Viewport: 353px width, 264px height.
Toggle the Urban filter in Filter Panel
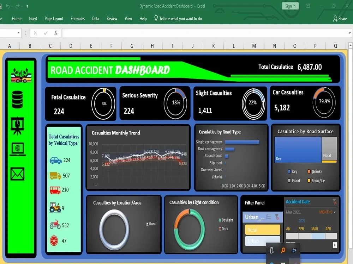262,241
